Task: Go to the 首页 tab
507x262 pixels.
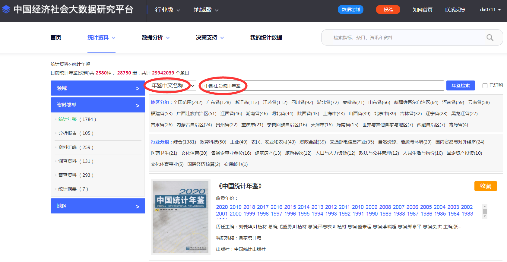Action: click(56, 37)
